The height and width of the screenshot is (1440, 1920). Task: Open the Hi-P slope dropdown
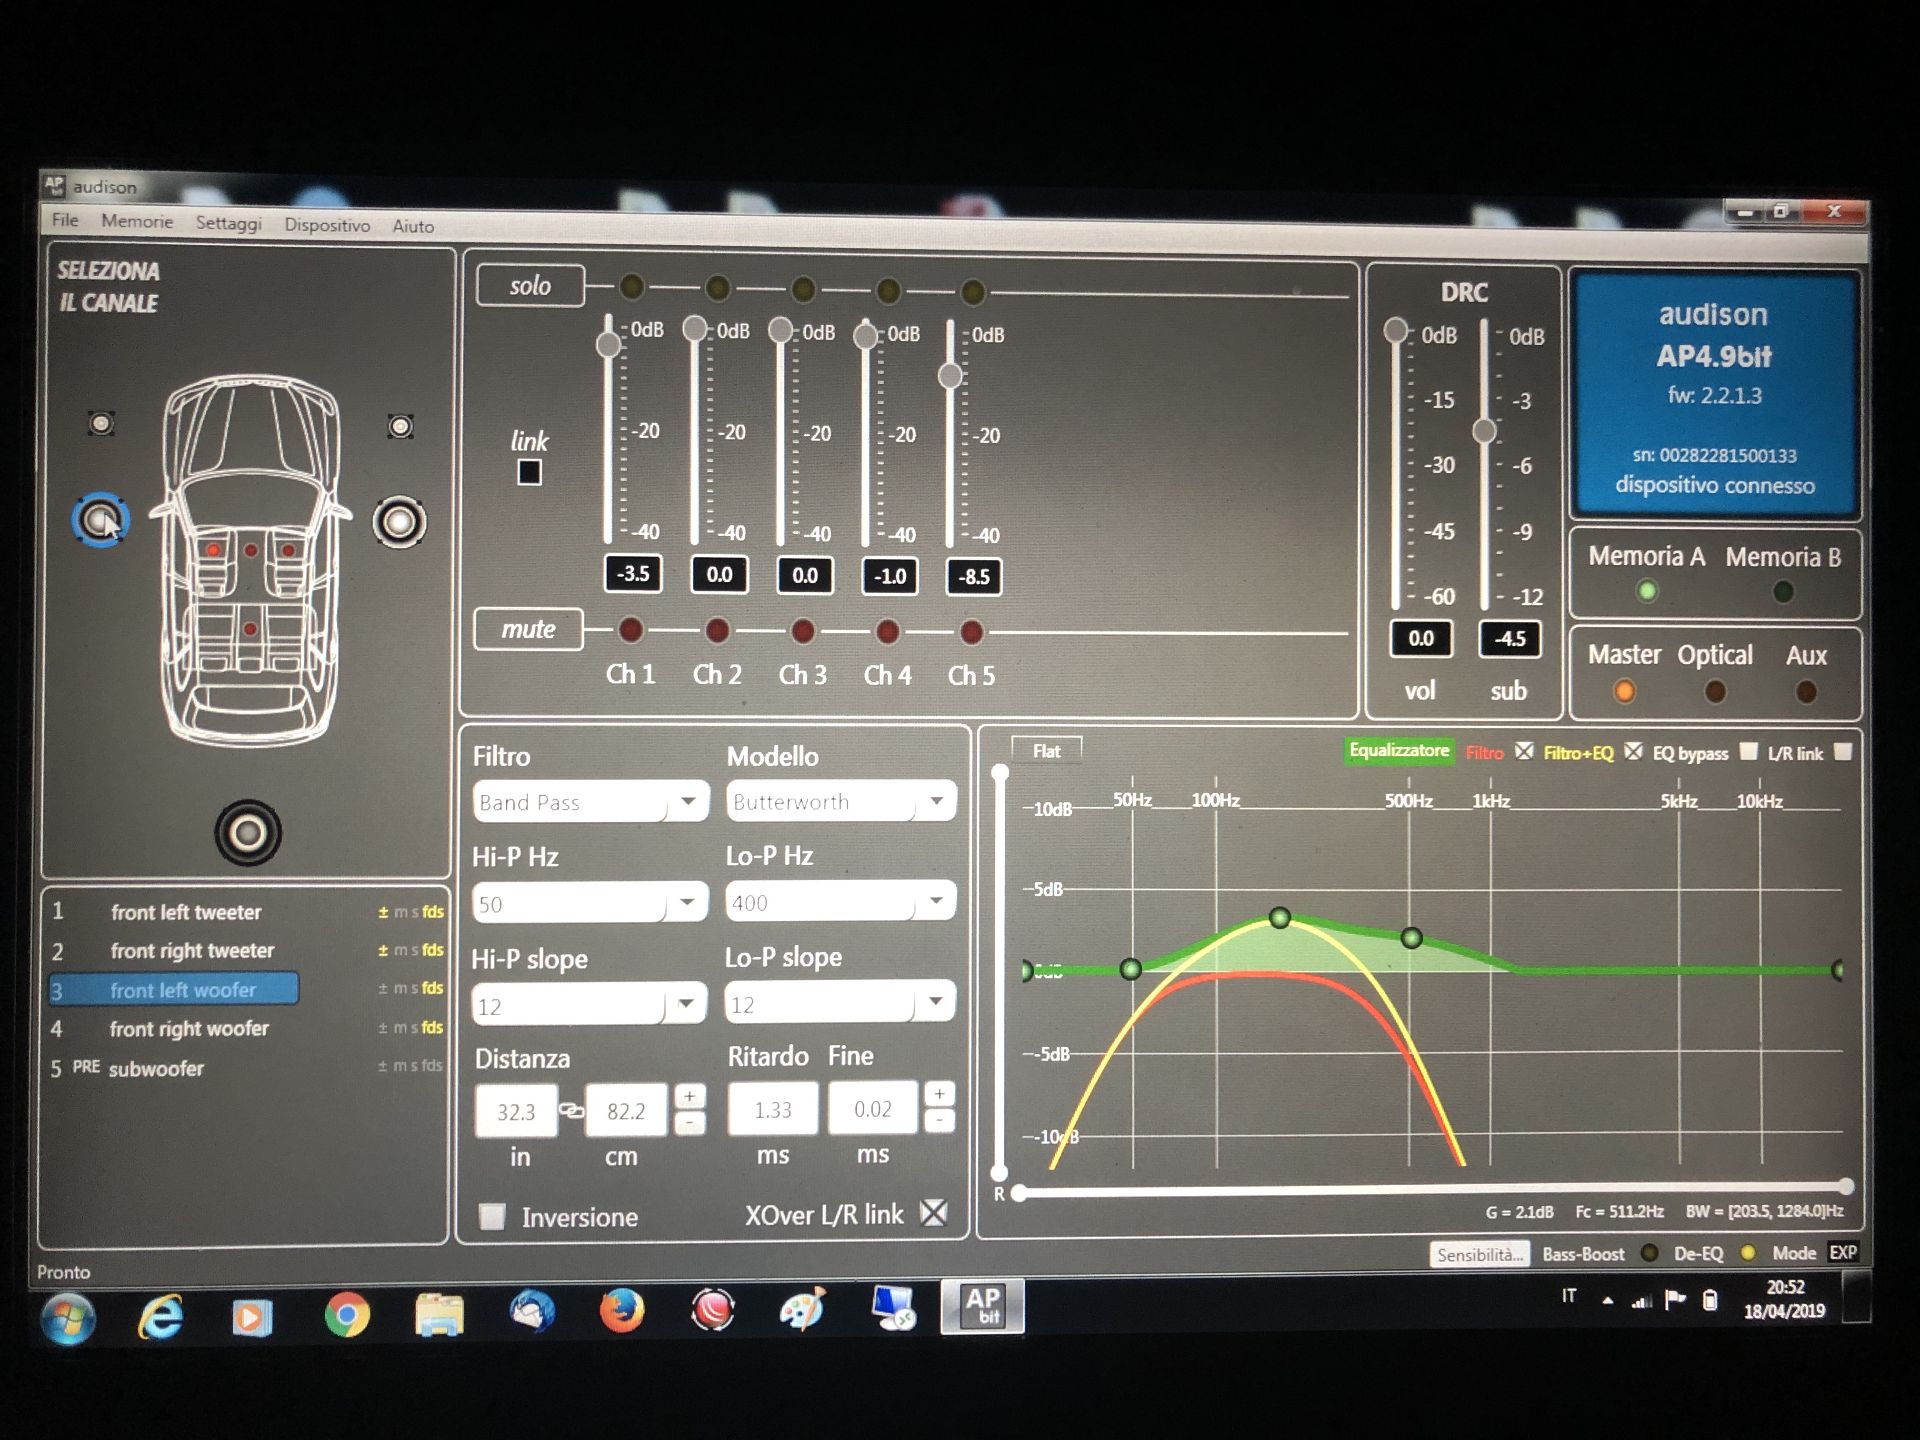click(590, 1004)
